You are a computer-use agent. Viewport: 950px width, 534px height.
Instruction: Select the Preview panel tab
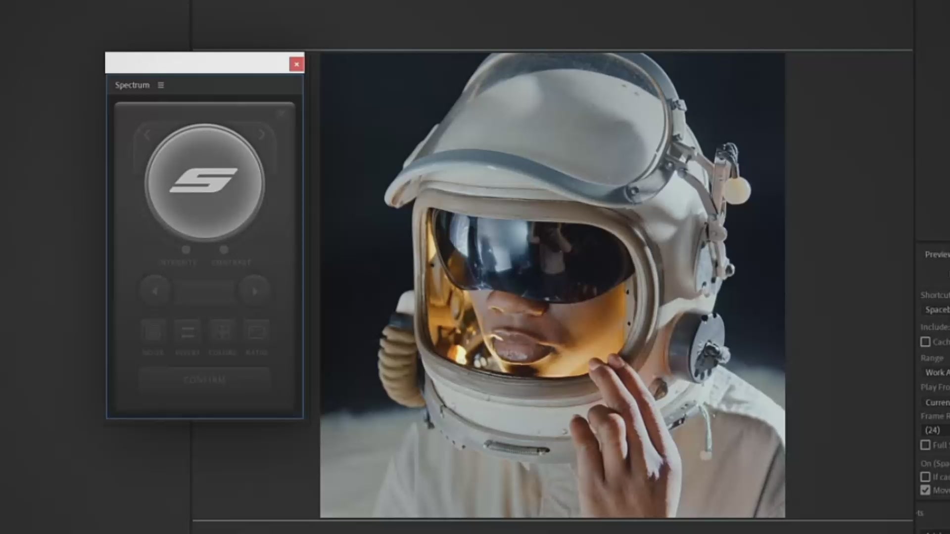click(x=937, y=254)
